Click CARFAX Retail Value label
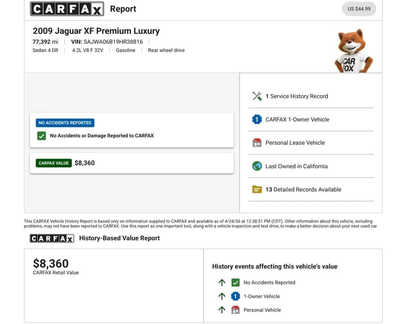 click(x=56, y=273)
